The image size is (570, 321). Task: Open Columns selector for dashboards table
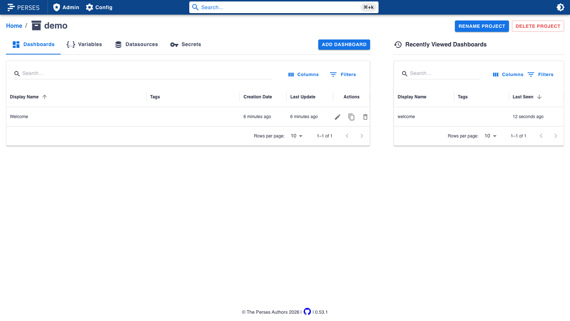[x=303, y=75]
